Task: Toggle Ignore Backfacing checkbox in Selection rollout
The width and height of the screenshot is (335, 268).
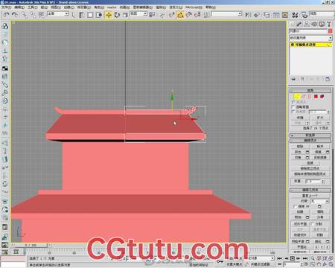Action: [x=293, y=107]
